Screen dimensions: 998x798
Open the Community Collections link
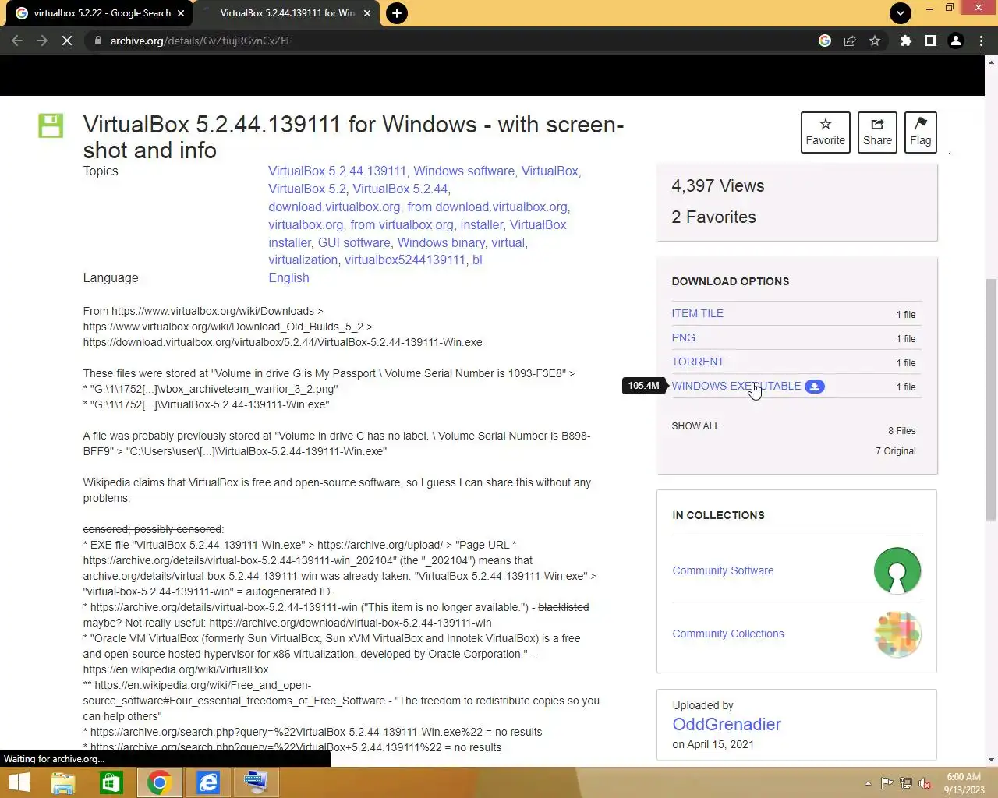point(728,634)
